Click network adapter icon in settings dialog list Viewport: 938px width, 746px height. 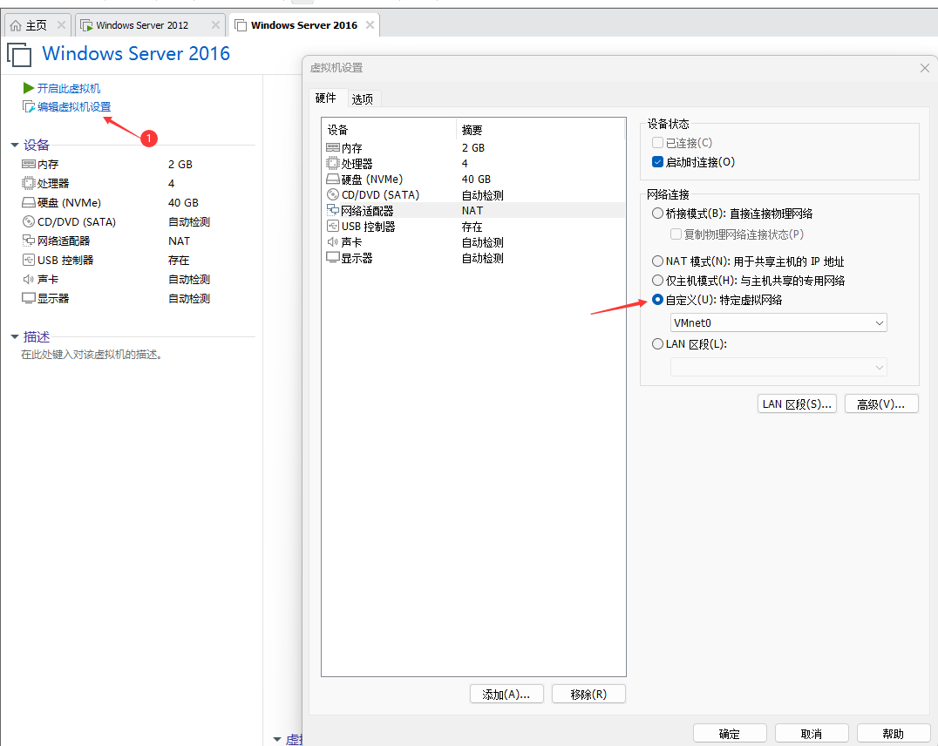[x=333, y=210]
